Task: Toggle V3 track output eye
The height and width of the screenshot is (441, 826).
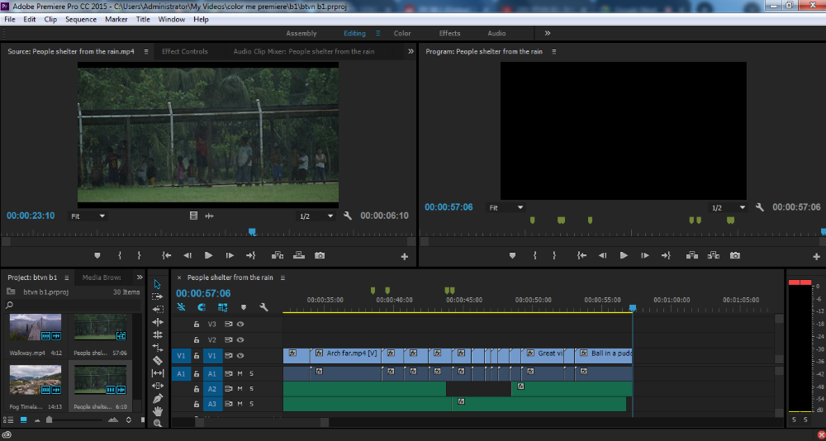Action: pyautogui.click(x=240, y=324)
